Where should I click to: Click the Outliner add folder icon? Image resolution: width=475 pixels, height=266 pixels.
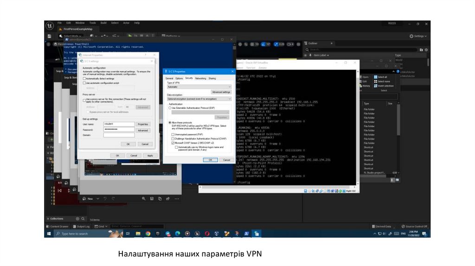pos(421,50)
